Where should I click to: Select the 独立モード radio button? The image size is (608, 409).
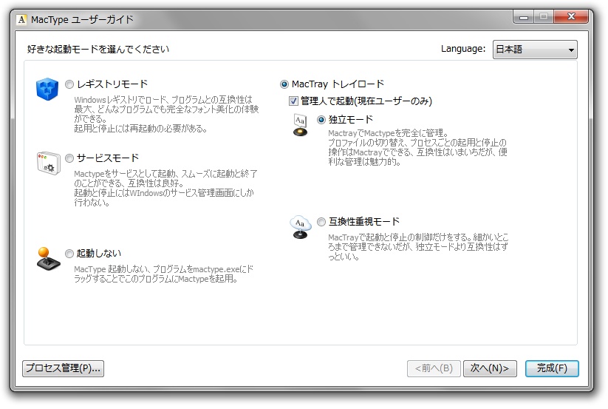321,120
